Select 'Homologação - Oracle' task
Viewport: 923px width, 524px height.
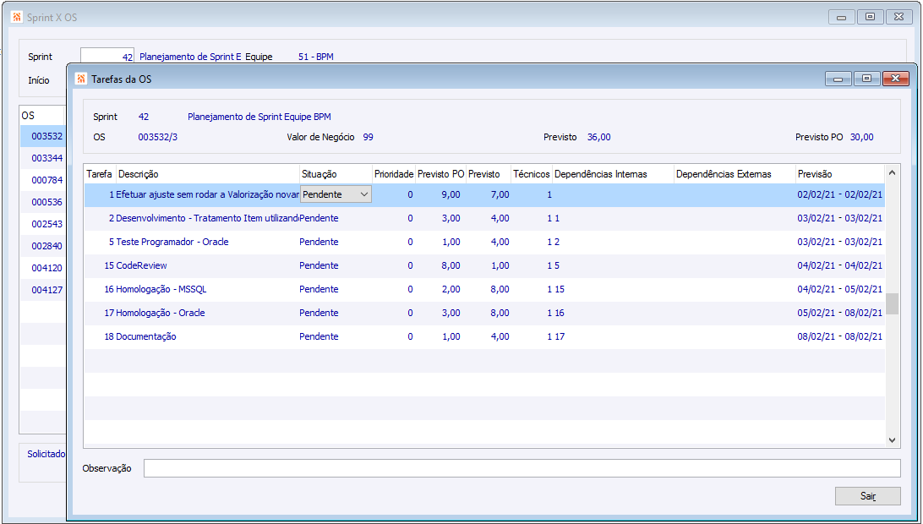tap(484, 313)
